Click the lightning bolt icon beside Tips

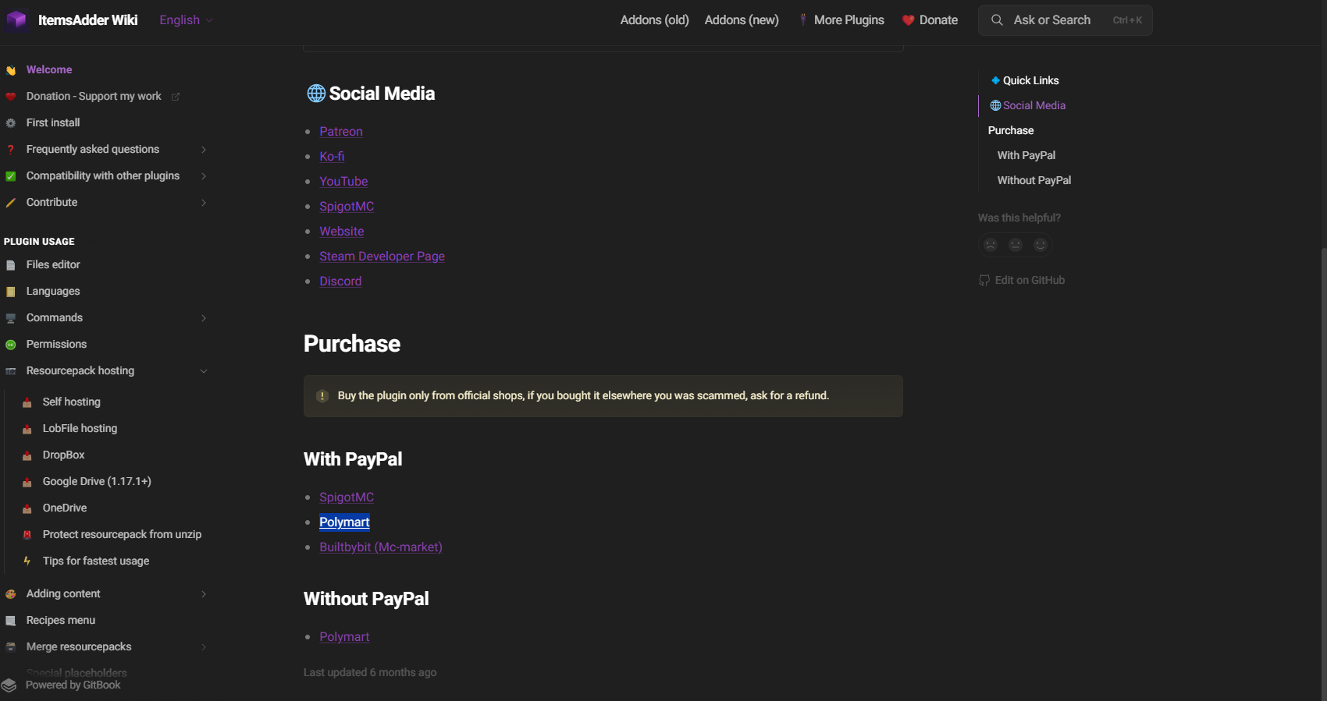pos(27,561)
